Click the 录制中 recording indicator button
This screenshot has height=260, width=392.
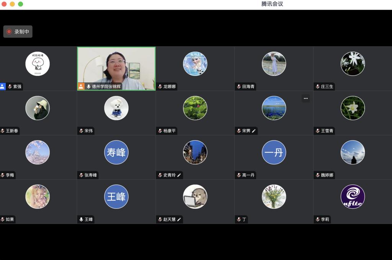(x=18, y=32)
